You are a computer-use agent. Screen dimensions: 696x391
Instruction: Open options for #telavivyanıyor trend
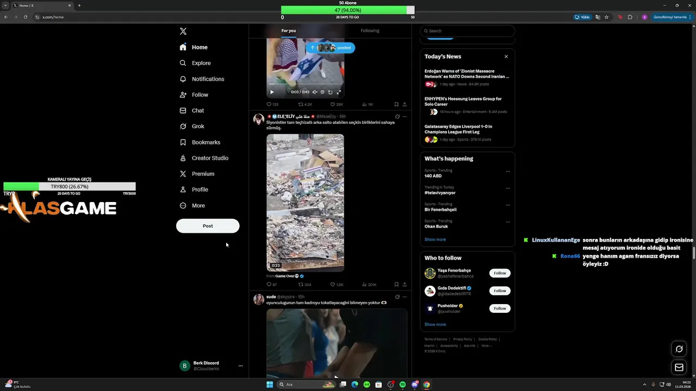click(508, 188)
